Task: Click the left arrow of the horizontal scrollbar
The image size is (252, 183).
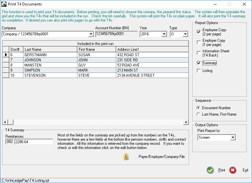Action: pyautogui.click(x=5, y=122)
